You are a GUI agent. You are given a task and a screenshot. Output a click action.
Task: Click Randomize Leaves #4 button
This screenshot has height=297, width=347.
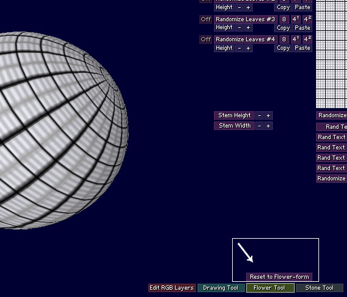click(246, 39)
